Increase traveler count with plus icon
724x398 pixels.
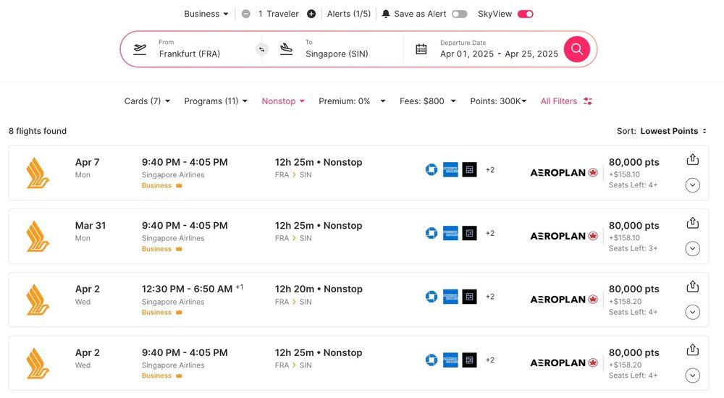click(311, 14)
